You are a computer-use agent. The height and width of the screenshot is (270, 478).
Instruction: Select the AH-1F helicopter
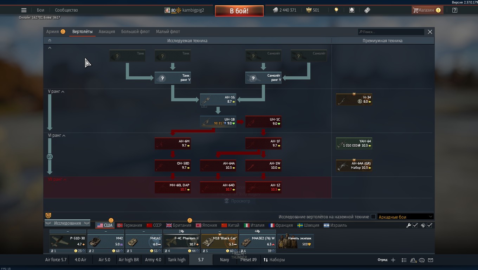coord(264,143)
